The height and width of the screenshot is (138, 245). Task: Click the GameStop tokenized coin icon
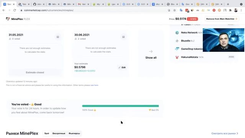tap(177, 49)
